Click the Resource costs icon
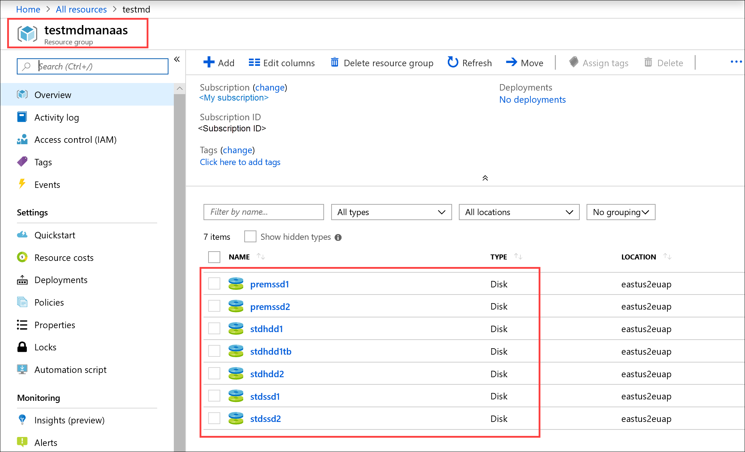Viewport: 745px width, 452px height. (x=22, y=257)
